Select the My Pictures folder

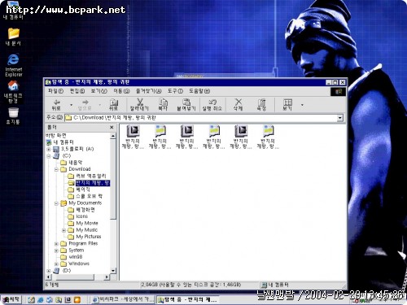tap(85, 237)
